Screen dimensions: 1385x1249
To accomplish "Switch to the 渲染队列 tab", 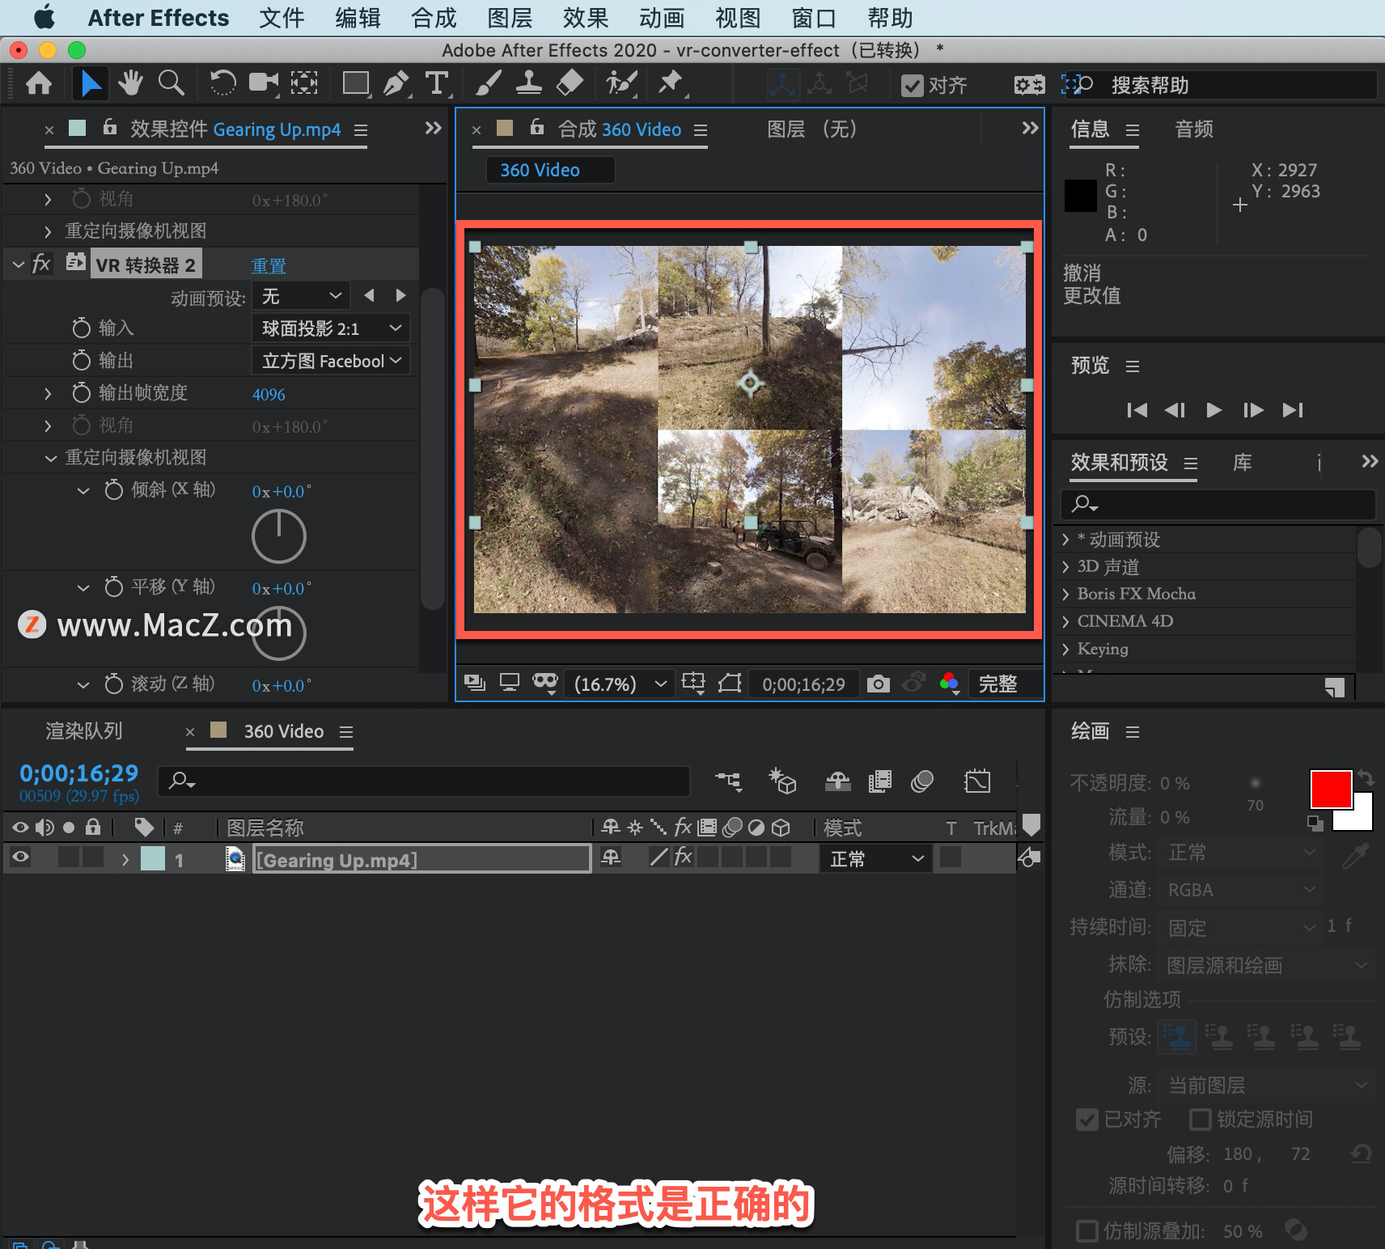I will [x=84, y=731].
